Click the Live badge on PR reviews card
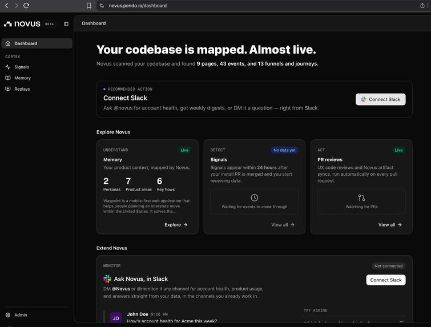Screen dimensions: 431x327 coord(398,150)
